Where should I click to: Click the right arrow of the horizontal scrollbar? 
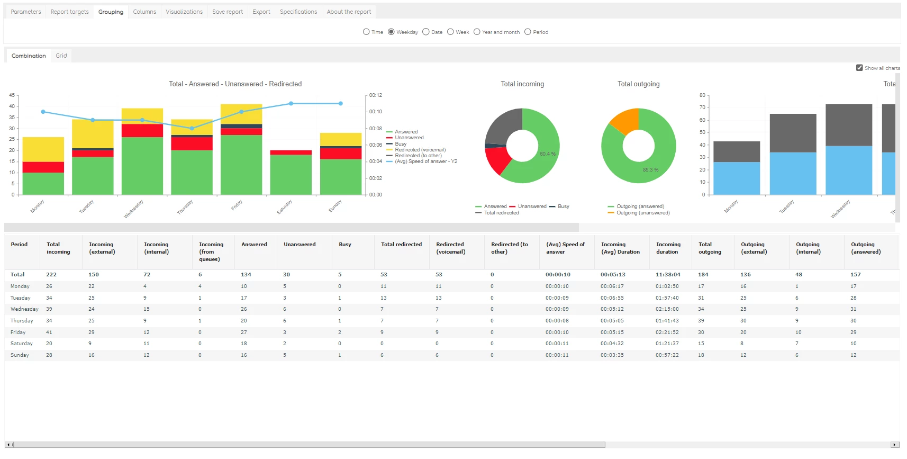[x=895, y=445]
